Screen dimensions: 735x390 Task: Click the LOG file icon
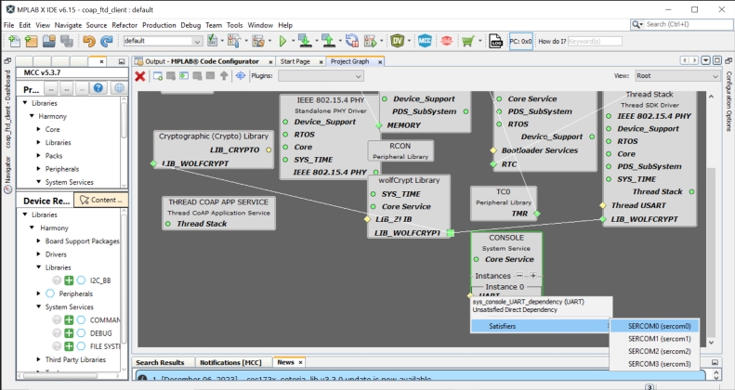pyautogui.click(x=496, y=41)
